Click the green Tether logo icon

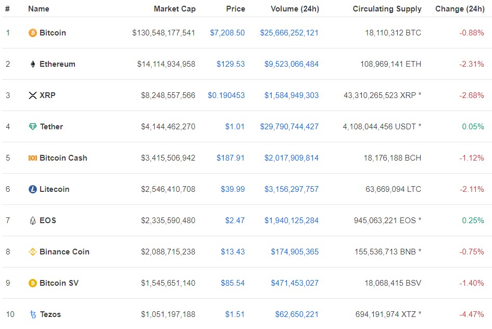(33, 127)
